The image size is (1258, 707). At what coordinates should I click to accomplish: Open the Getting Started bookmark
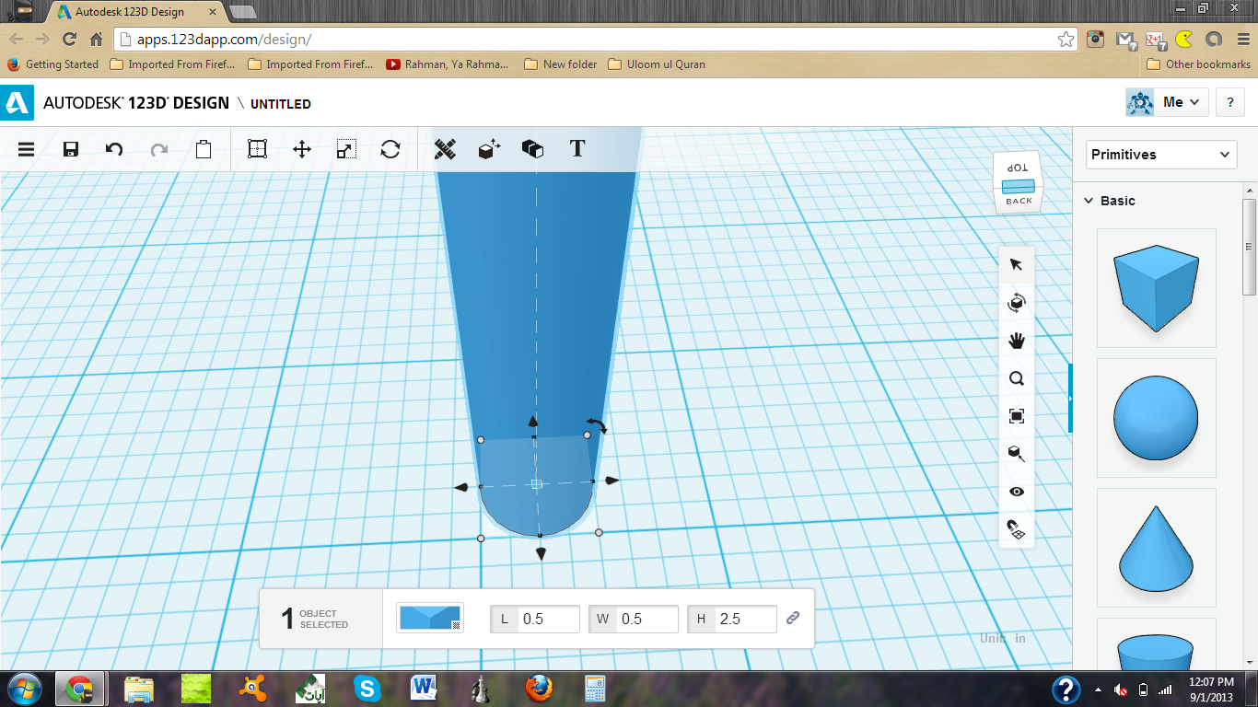pos(52,64)
